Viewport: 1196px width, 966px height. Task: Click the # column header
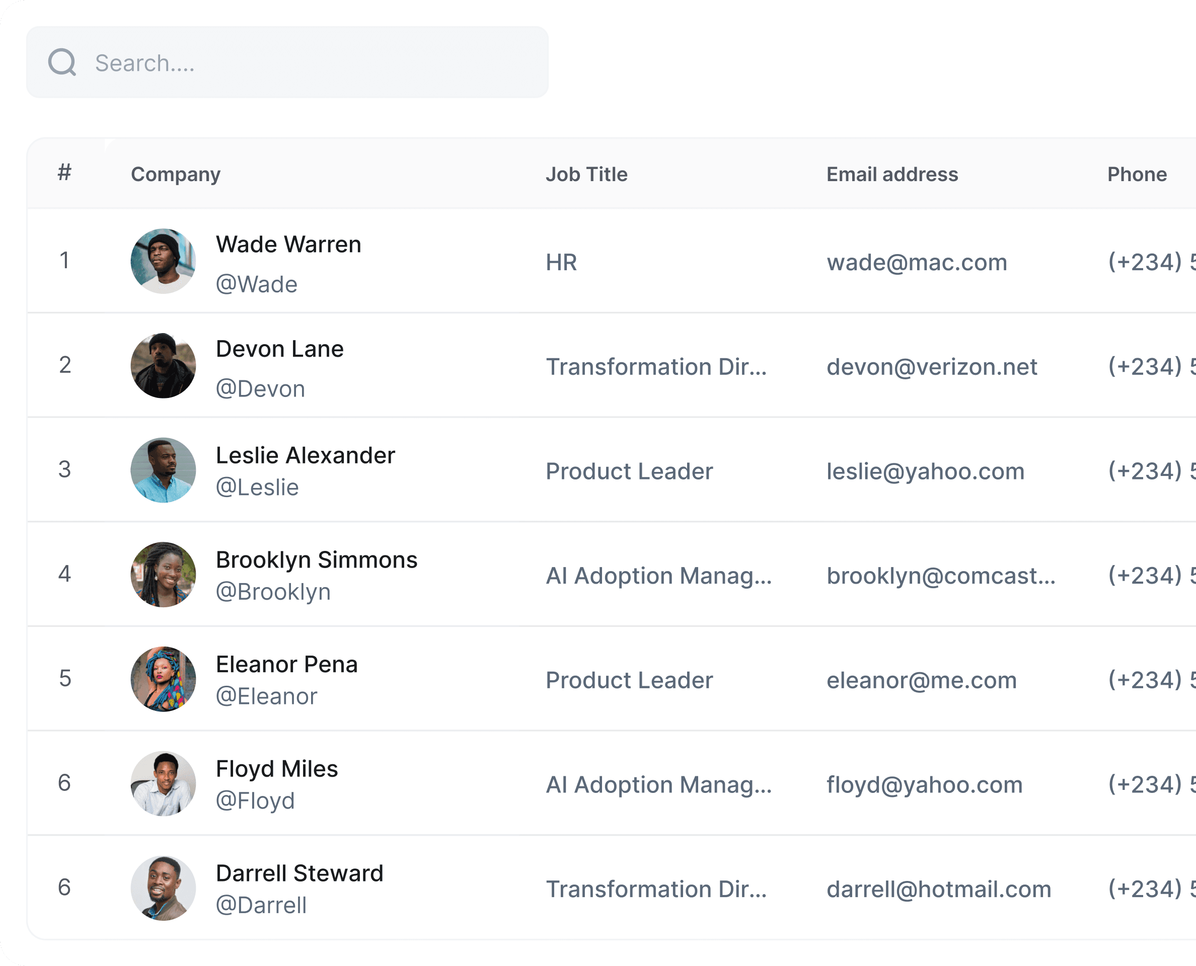tap(64, 173)
